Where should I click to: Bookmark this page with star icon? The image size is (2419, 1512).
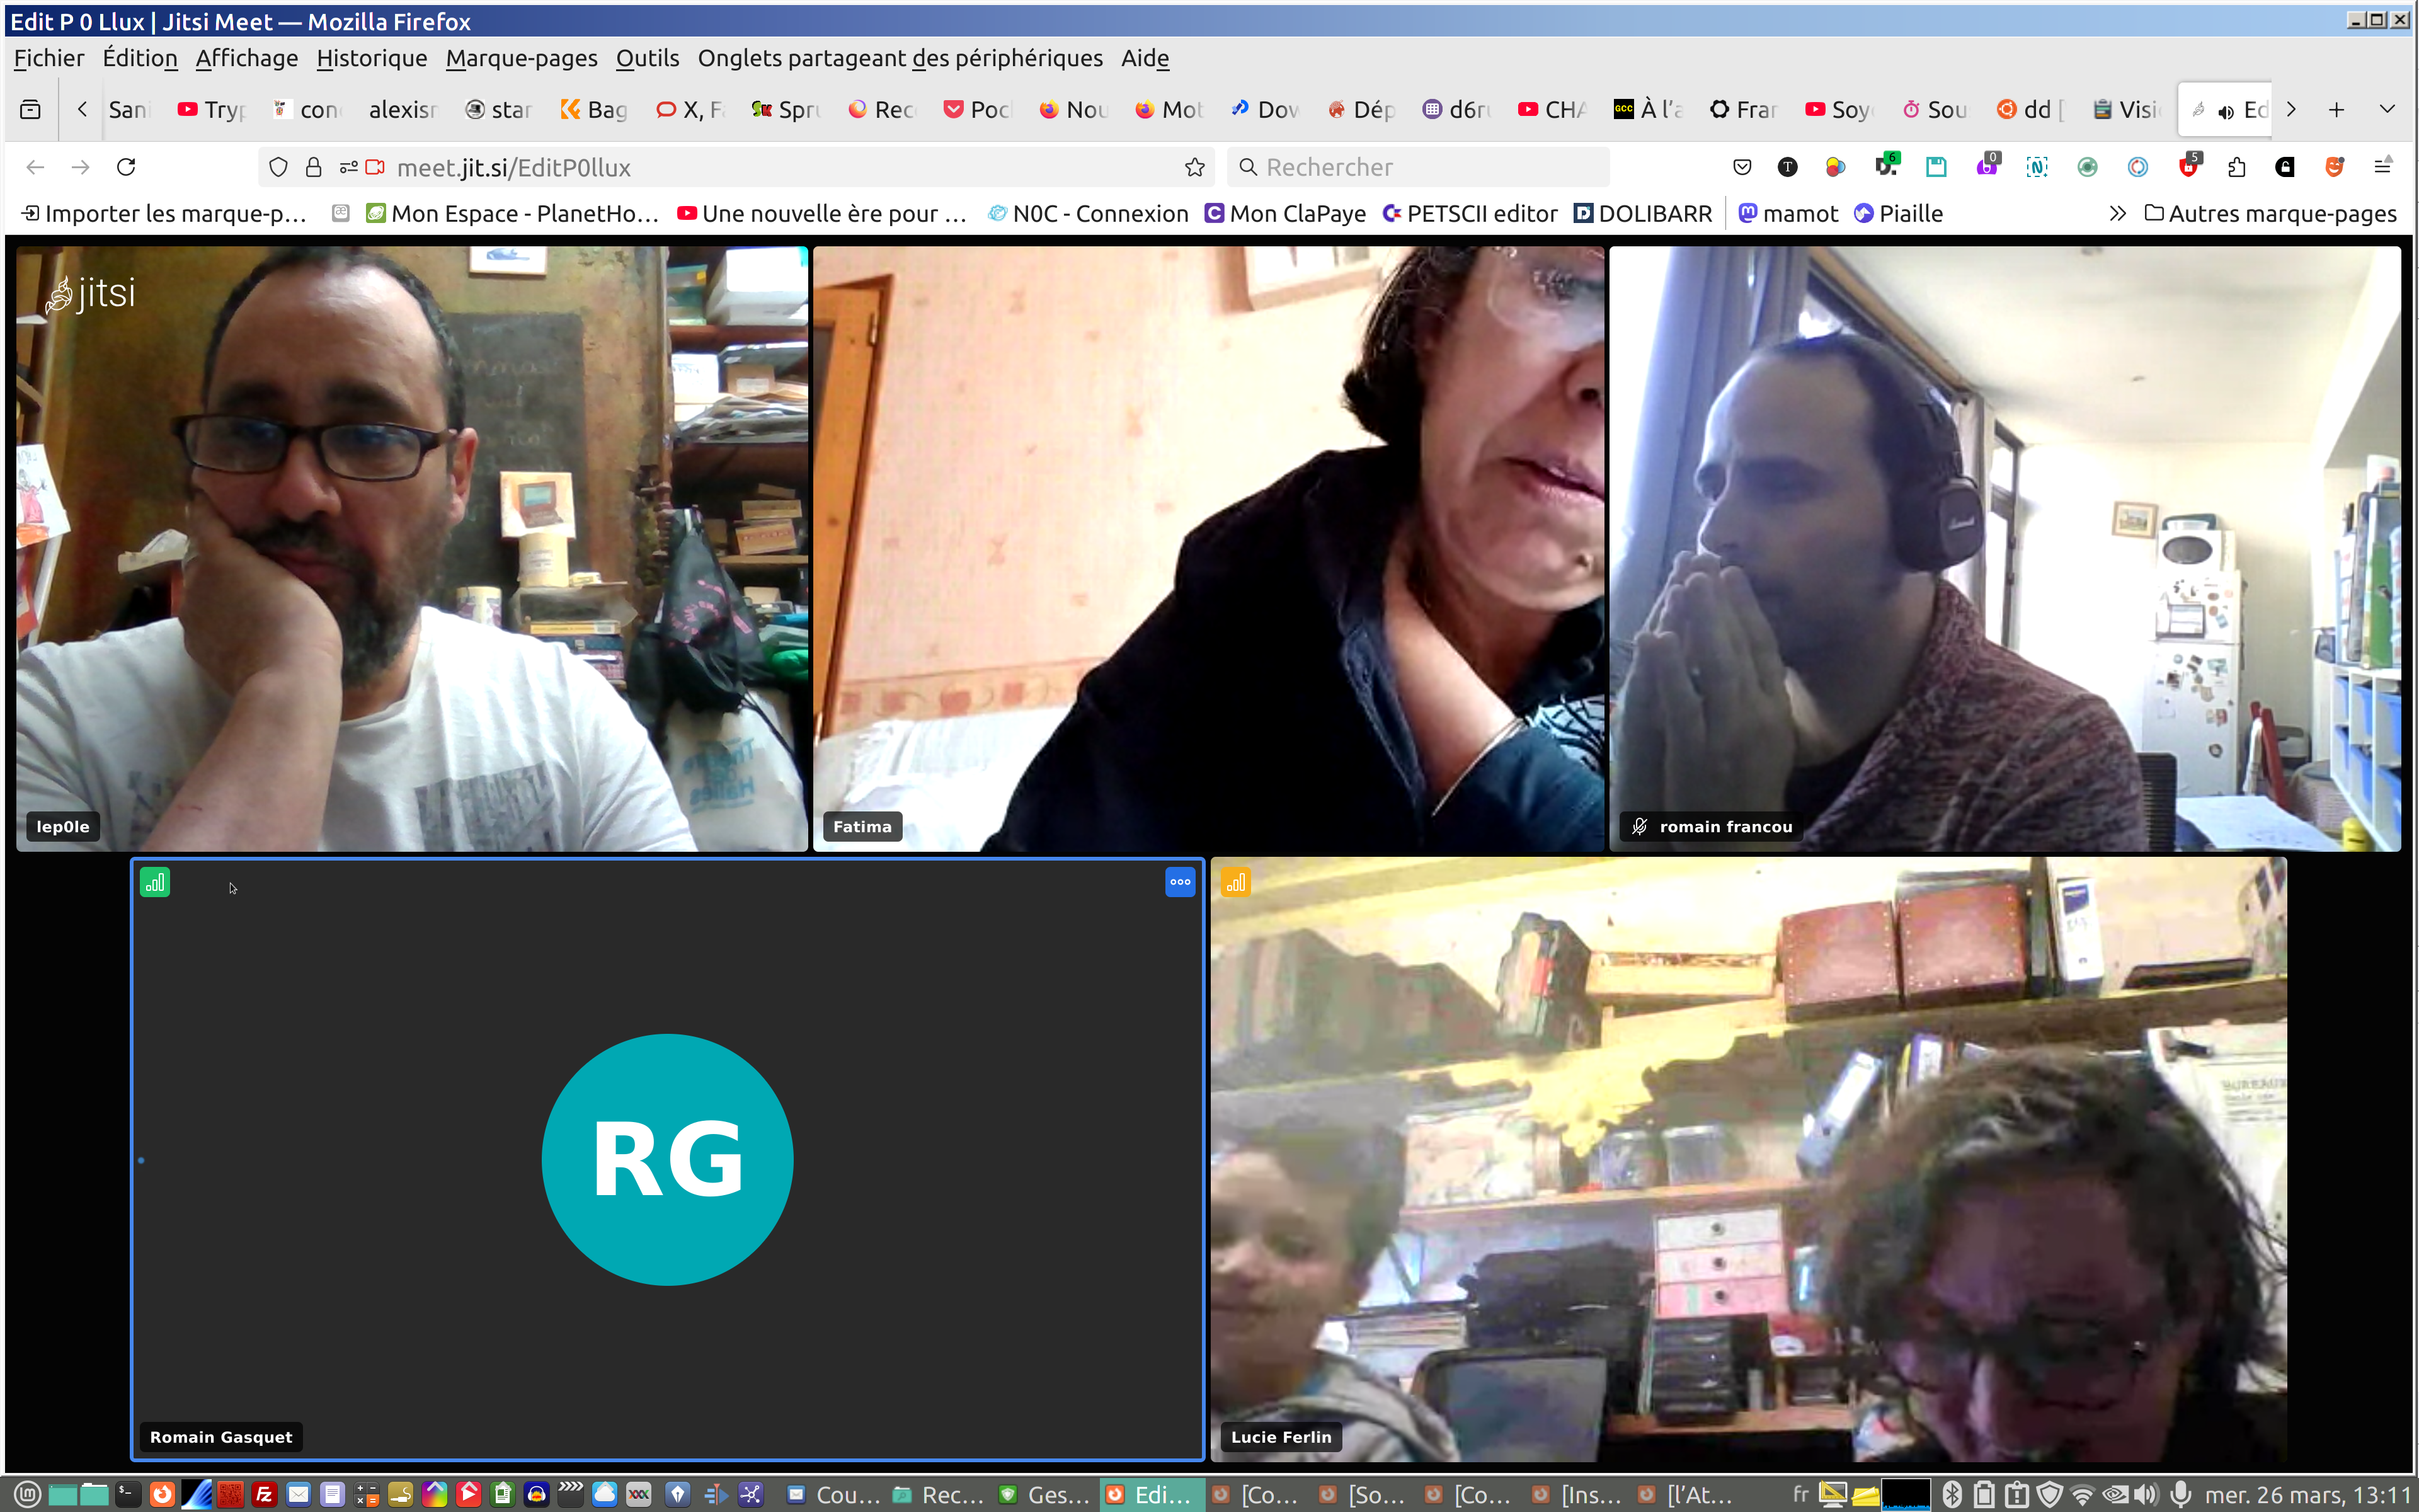[x=1194, y=167]
